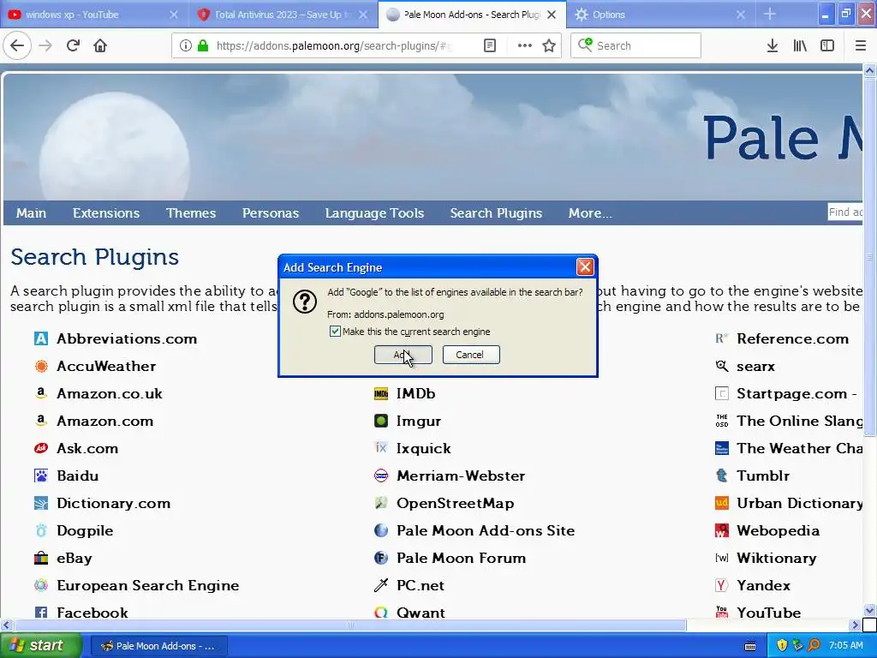The width and height of the screenshot is (877, 658).
Task: Click the horizontal scrollbar thumb
Action: [350, 625]
